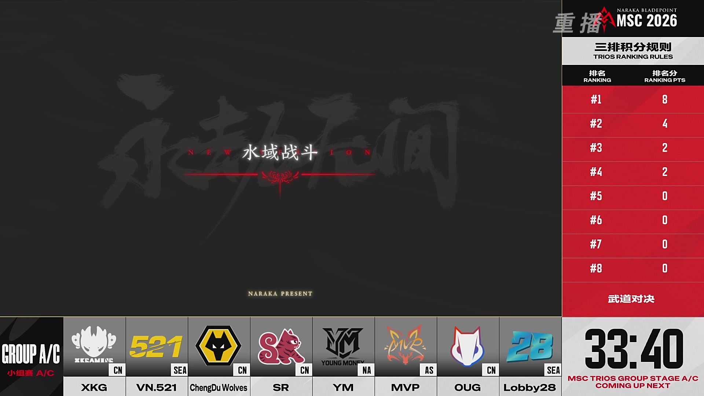
Task: Select the #1 ranking row
Action: click(x=633, y=99)
